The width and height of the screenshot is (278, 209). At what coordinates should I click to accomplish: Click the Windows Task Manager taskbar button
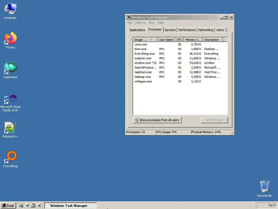click(70, 205)
